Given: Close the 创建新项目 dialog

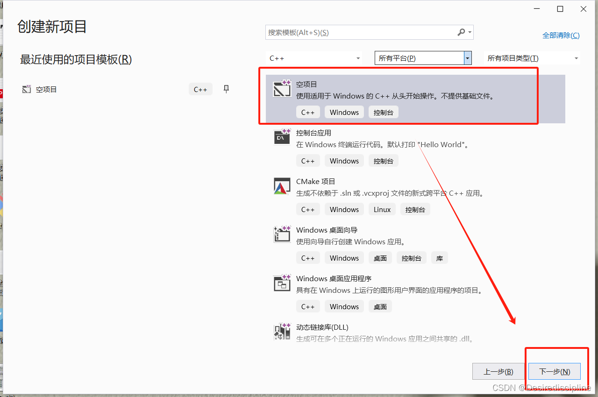Looking at the screenshot, I should 584,9.
